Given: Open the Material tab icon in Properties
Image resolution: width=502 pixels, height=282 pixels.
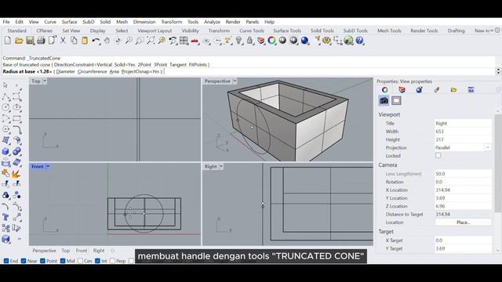Looking at the screenshot, I should pos(419,90).
